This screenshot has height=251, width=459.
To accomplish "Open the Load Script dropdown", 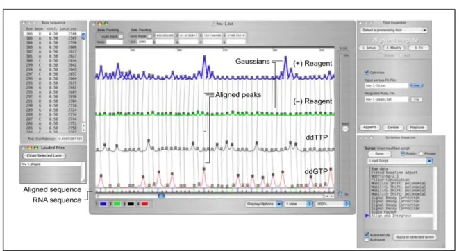I will [x=399, y=161].
